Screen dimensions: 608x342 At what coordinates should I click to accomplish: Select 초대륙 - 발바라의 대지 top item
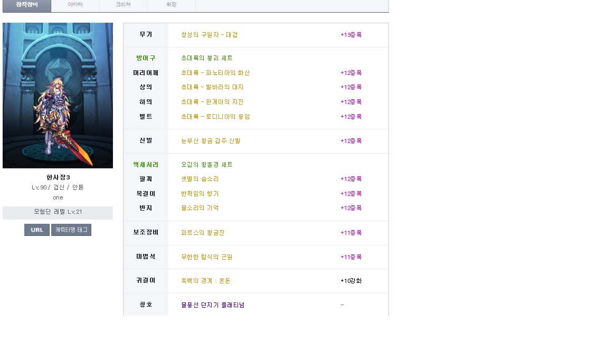tap(212, 87)
